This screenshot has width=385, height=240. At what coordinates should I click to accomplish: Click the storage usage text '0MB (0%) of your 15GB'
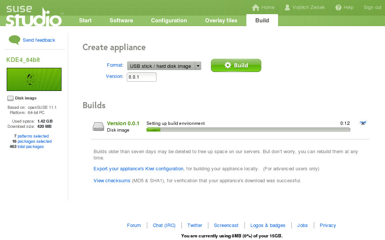(257, 236)
